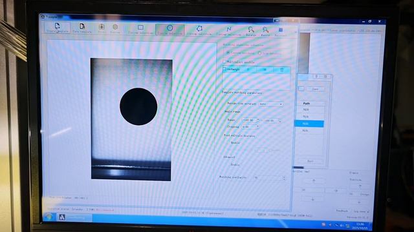Click the down arrow jog button
This screenshot has height=232, width=414.
point(313,200)
